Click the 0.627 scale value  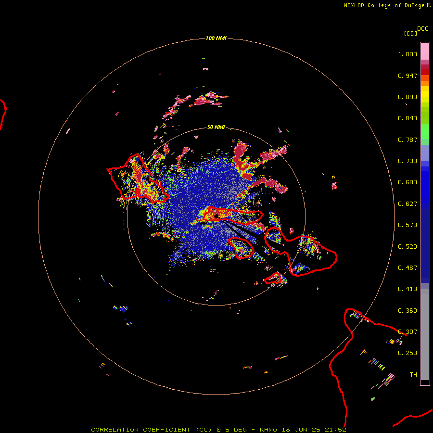click(x=408, y=204)
